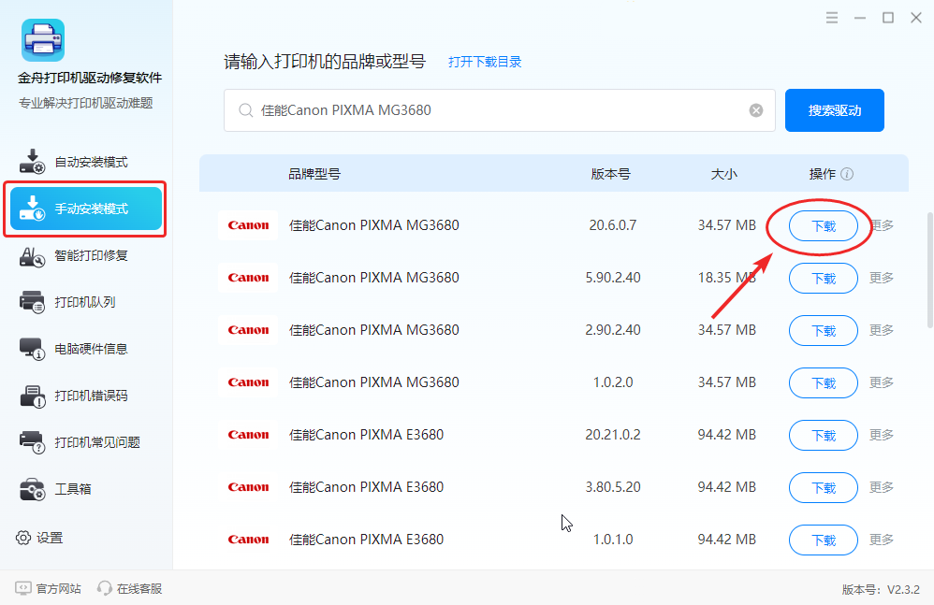
Task: Open 打印机队列 section
Action: coord(86,302)
